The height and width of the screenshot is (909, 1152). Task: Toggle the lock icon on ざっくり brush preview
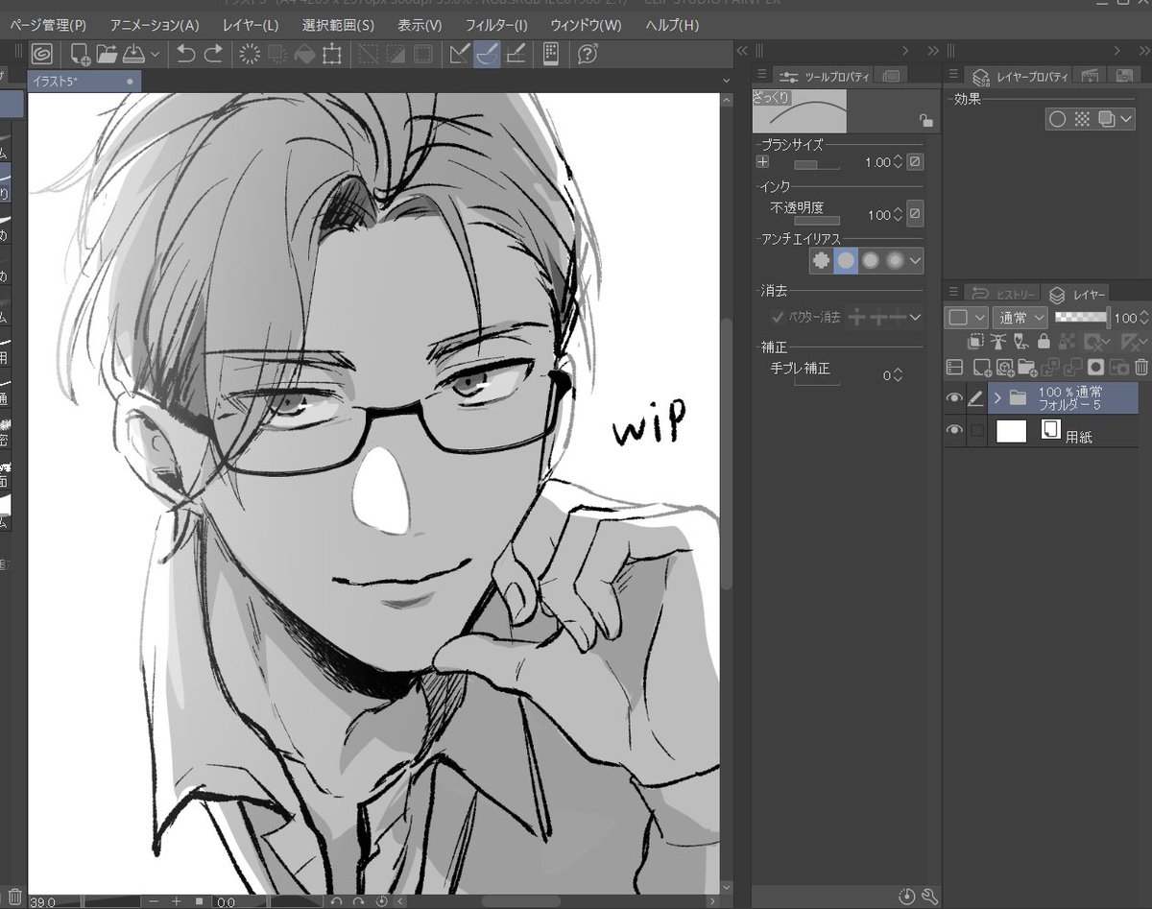[925, 120]
